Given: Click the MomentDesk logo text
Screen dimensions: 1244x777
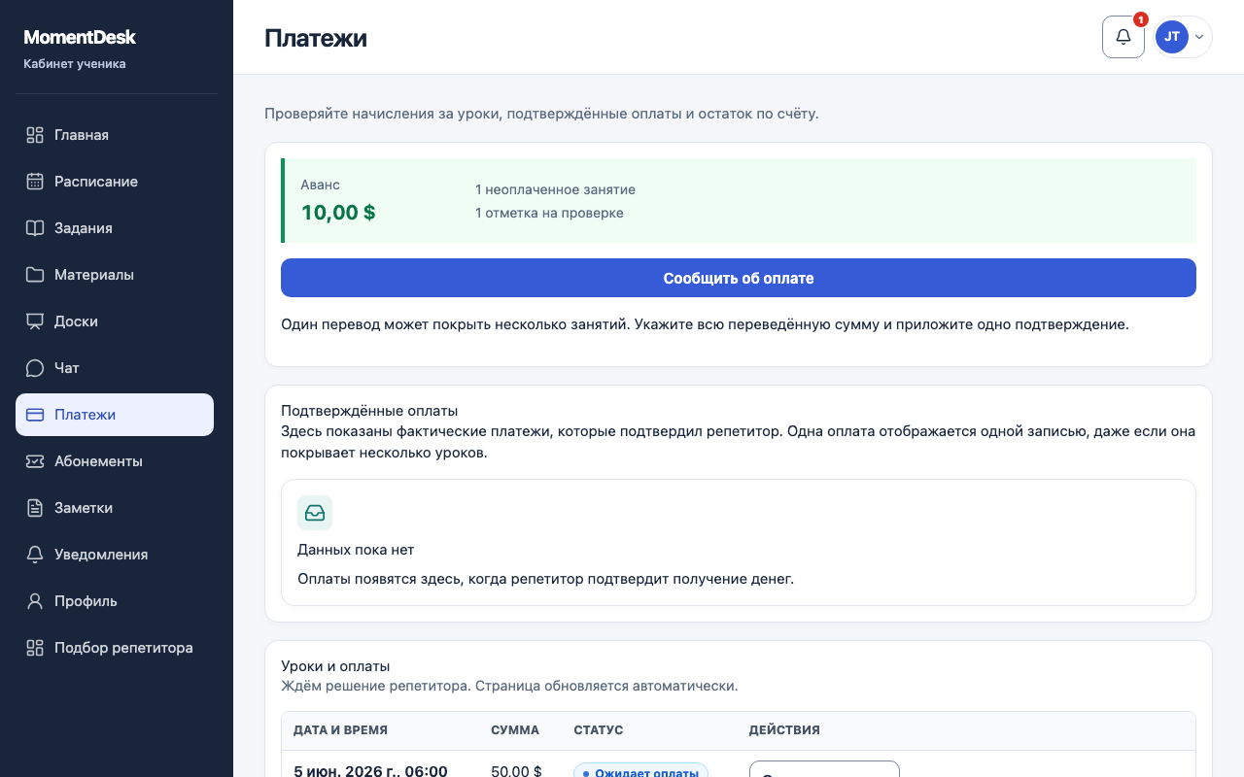Looking at the screenshot, I should click(x=80, y=38).
